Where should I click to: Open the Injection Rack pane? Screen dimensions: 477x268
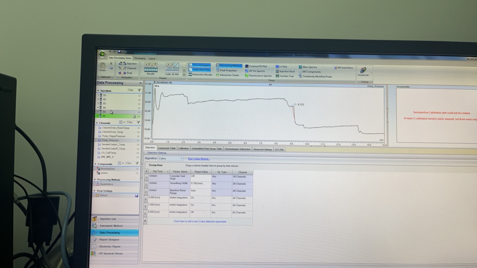(x=285, y=71)
